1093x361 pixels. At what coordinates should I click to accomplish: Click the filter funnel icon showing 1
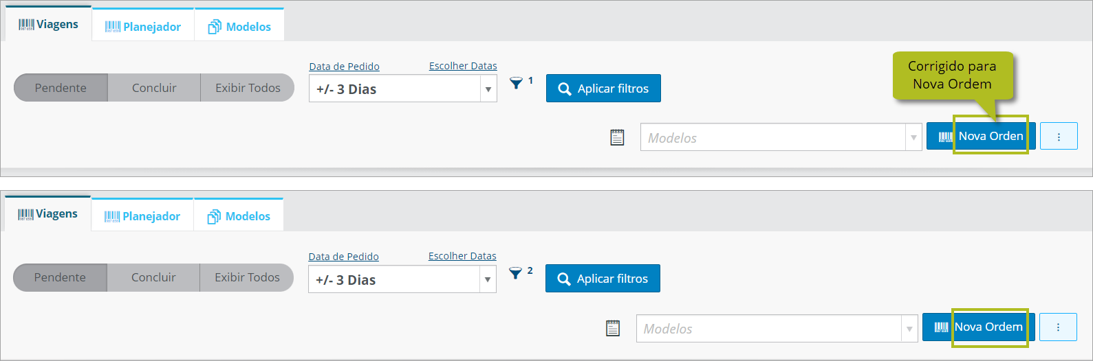point(516,83)
